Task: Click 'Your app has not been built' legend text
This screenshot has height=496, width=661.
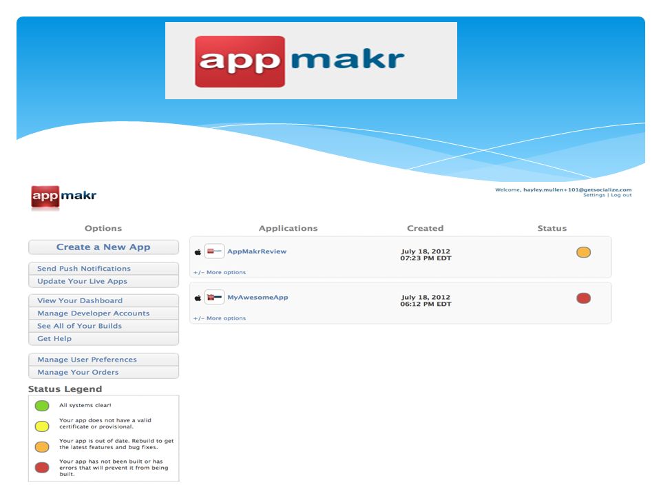Action: coord(114,468)
